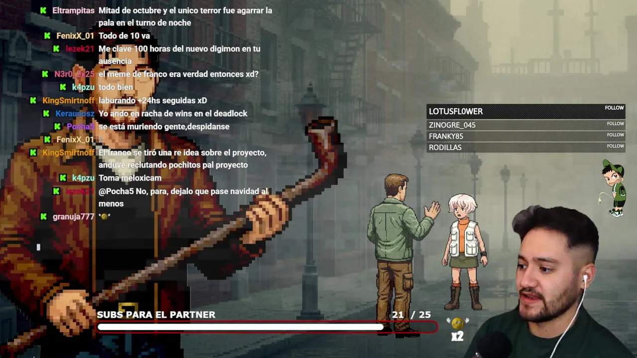This screenshot has height=358, width=637.
Task: Select the message 'Mitad de octubre y el unico terror'
Action: (x=185, y=16)
